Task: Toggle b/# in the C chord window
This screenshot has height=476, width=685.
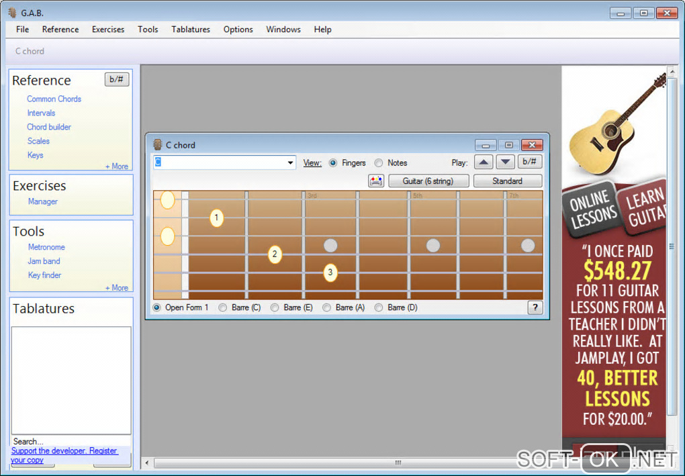Action: pos(529,162)
